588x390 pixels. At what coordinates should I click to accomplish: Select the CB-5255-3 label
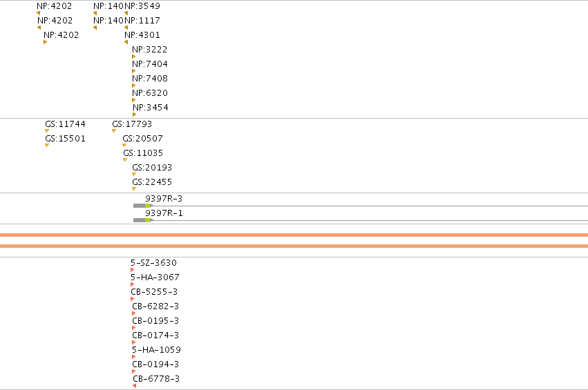point(154,292)
